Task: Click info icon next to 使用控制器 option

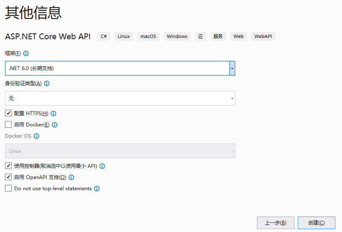Action: 102,166
